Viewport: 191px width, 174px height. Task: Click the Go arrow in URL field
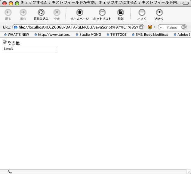[x=141, y=27]
